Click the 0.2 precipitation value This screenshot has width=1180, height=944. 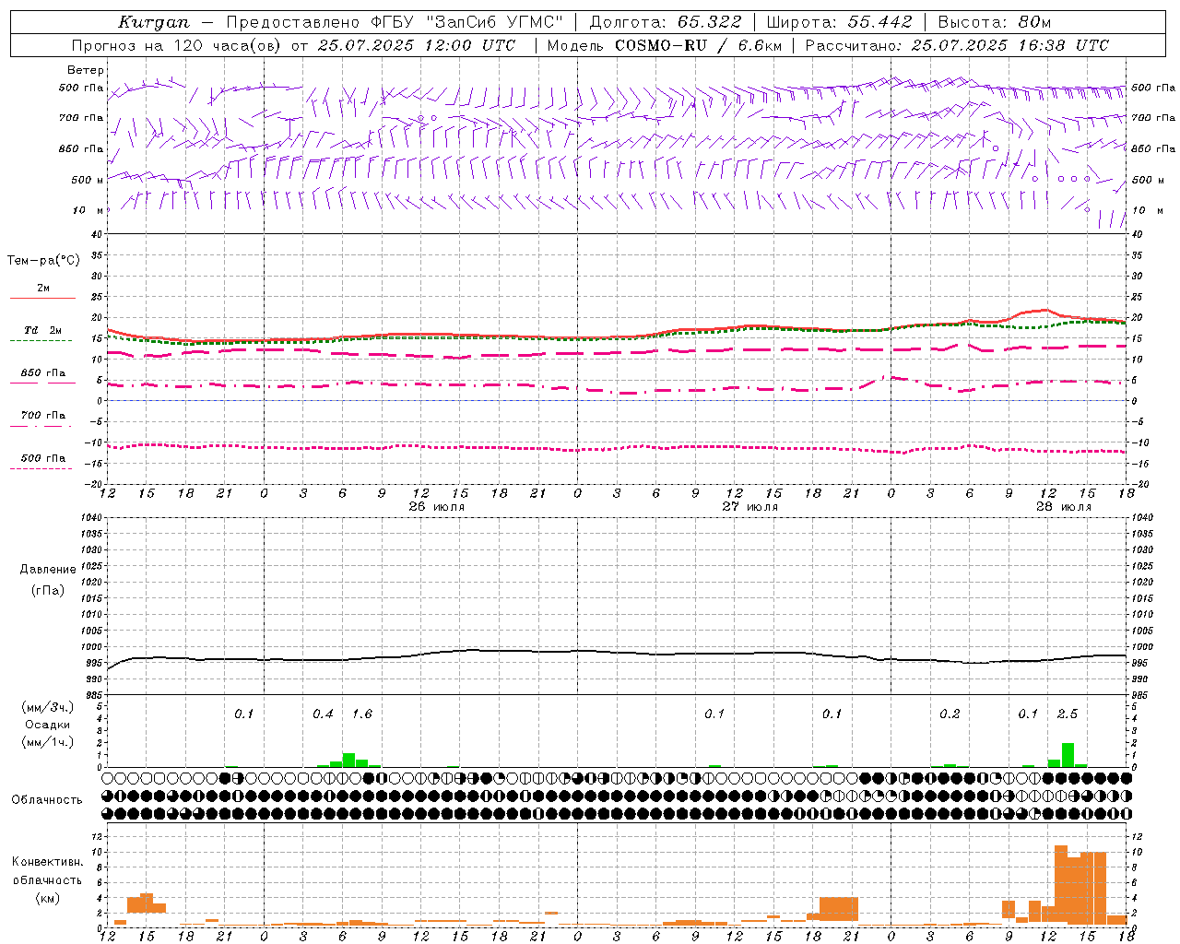click(950, 714)
